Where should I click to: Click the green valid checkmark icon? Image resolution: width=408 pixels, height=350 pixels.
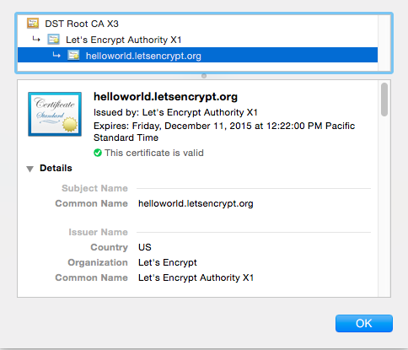98,153
